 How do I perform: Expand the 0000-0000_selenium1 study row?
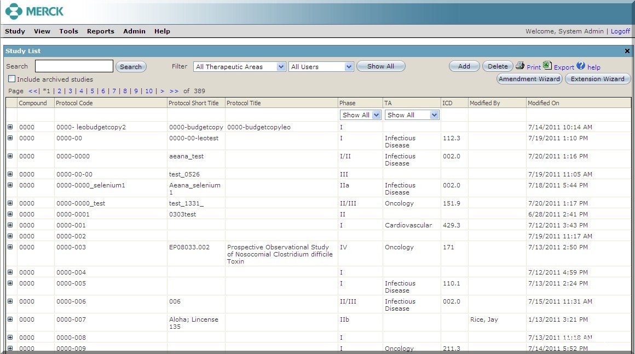click(10, 185)
